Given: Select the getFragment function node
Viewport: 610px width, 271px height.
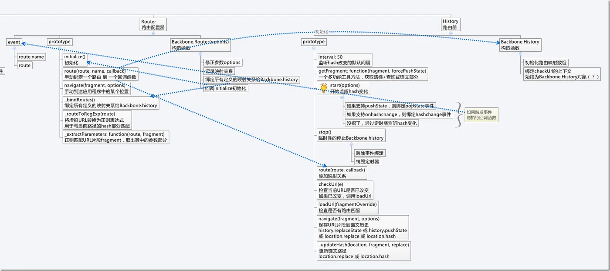Looking at the screenshot, I should [x=373, y=74].
